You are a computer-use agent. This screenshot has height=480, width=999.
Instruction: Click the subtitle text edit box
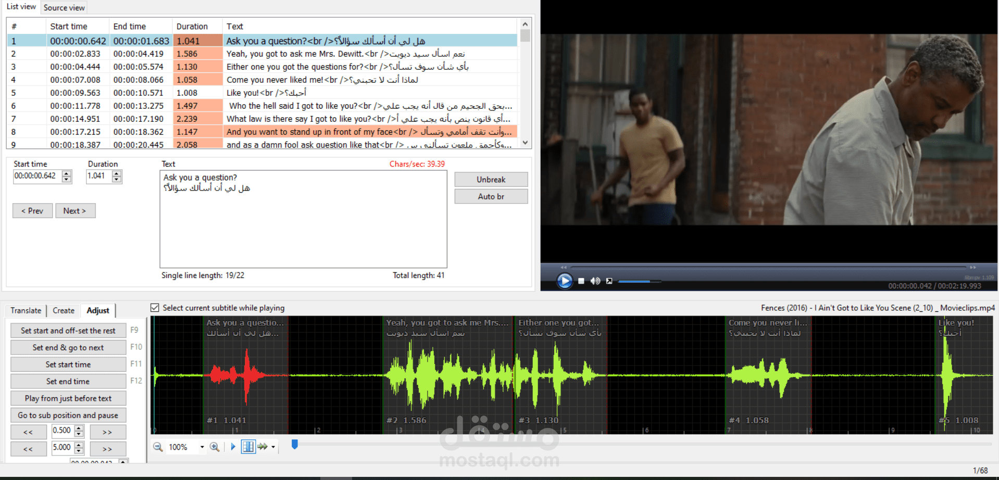tap(303, 219)
